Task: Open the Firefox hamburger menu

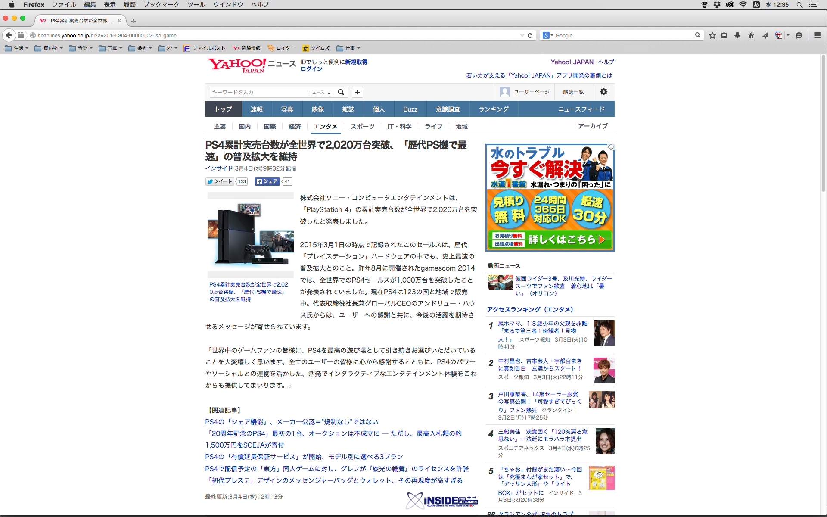Action: click(x=817, y=35)
